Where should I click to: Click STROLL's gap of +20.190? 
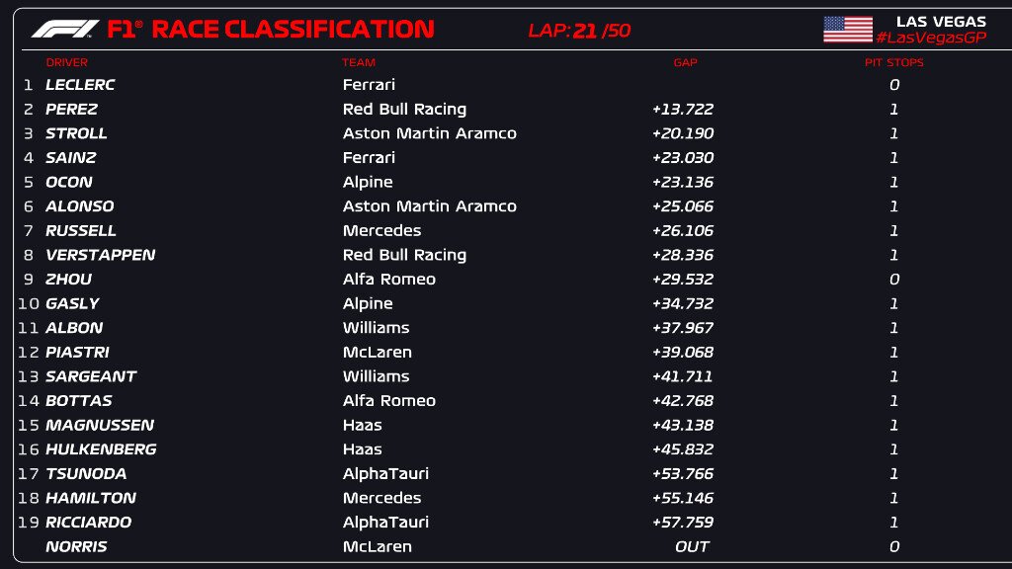tap(683, 133)
